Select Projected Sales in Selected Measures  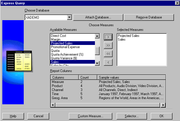[x=142, y=36]
